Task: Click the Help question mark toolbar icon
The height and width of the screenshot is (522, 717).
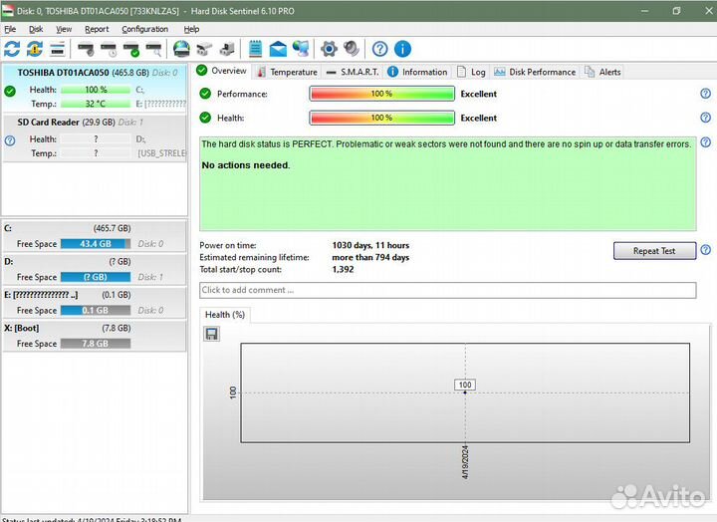Action: 380,49
